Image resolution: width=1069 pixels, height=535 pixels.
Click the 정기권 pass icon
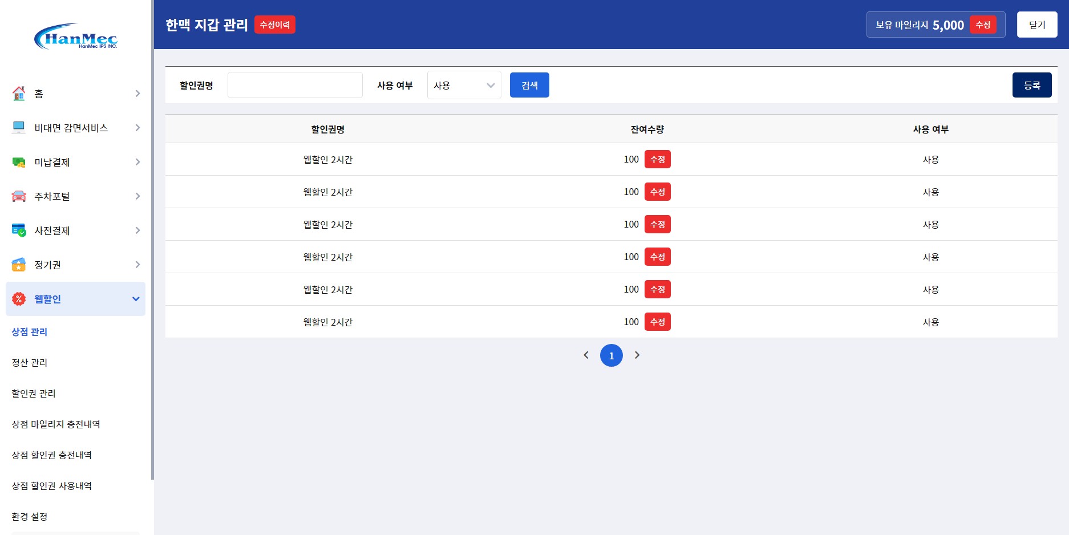tap(18, 264)
